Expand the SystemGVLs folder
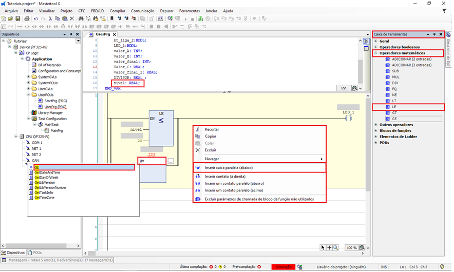The width and height of the screenshot is (454, 272). pyautogui.click(x=28, y=77)
